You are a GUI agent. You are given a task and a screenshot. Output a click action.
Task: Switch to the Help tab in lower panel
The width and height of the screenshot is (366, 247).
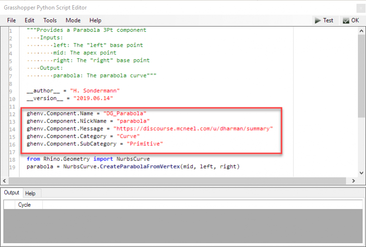tap(30, 193)
